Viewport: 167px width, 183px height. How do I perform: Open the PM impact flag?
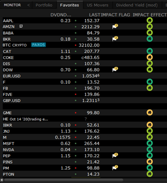[115, 168]
